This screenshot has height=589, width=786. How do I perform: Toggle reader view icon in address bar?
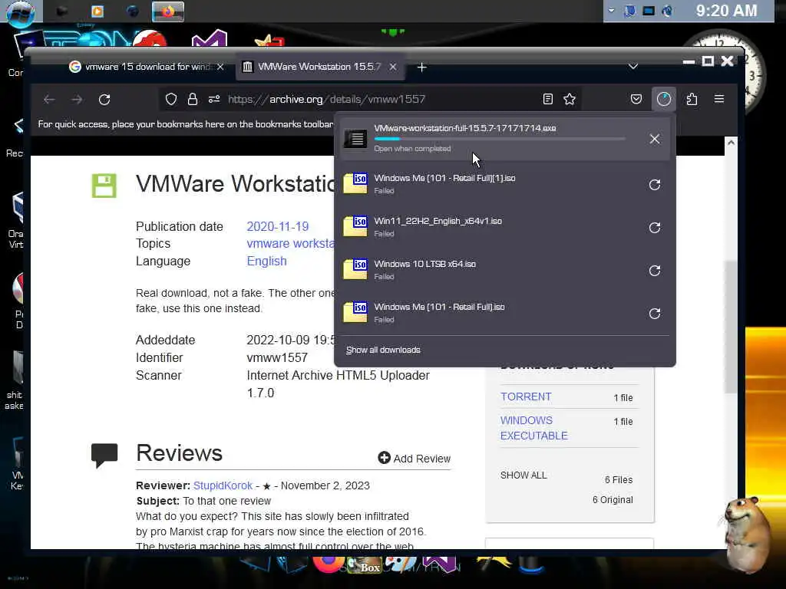click(x=548, y=99)
